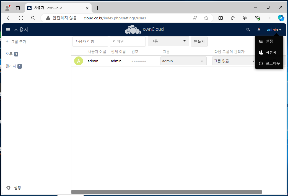This screenshot has height=196, width=288.
Task: Add page to favorites with the star icon
Action: pyautogui.click(x=206, y=18)
